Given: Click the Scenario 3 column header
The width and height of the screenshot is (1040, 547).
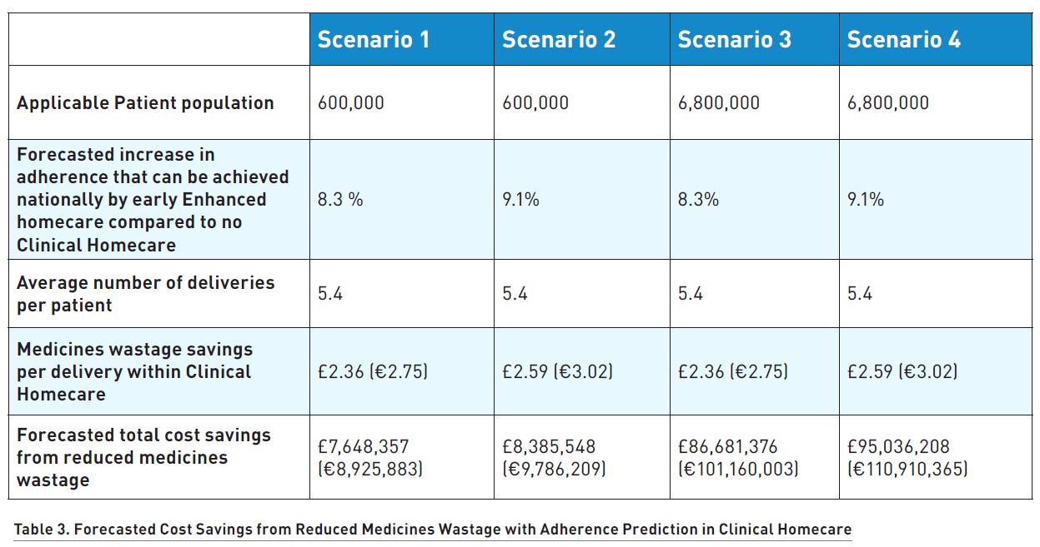Looking at the screenshot, I should (x=734, y=40).
